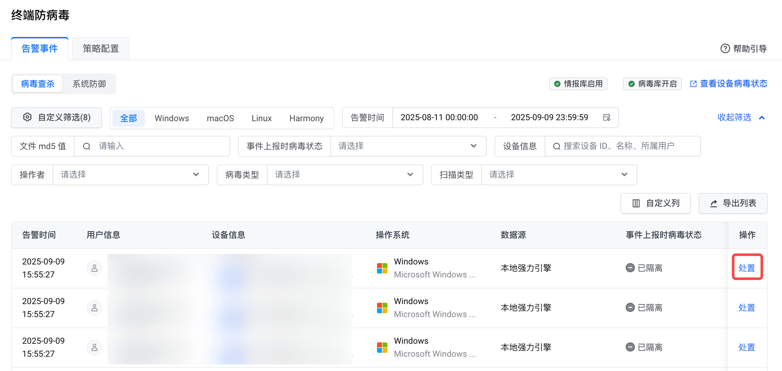Click the export arrow icon on 导出列表
Screen dimensions: 782x371
tap(714, 203)
